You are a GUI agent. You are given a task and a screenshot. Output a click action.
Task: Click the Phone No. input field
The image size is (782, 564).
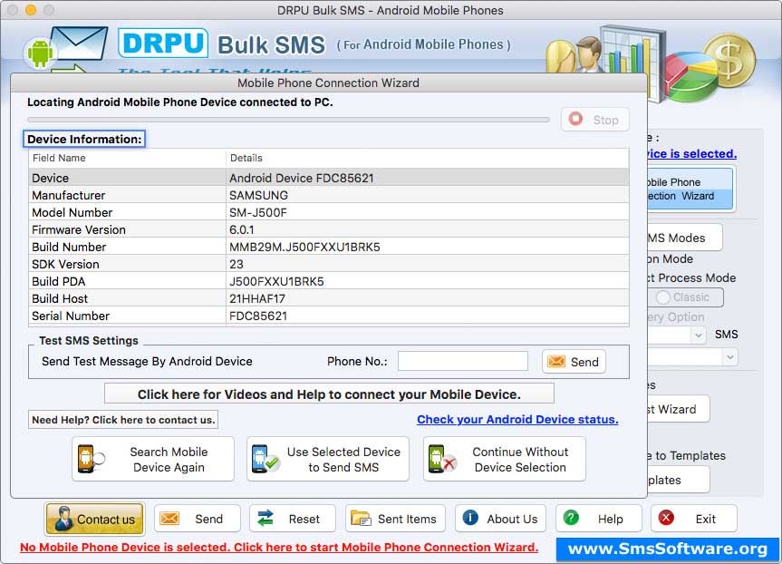[x=463, y=362]
